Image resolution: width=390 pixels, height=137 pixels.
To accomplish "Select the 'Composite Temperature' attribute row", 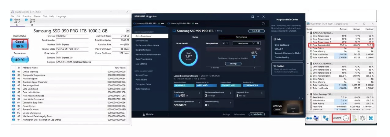I will 69,75.
